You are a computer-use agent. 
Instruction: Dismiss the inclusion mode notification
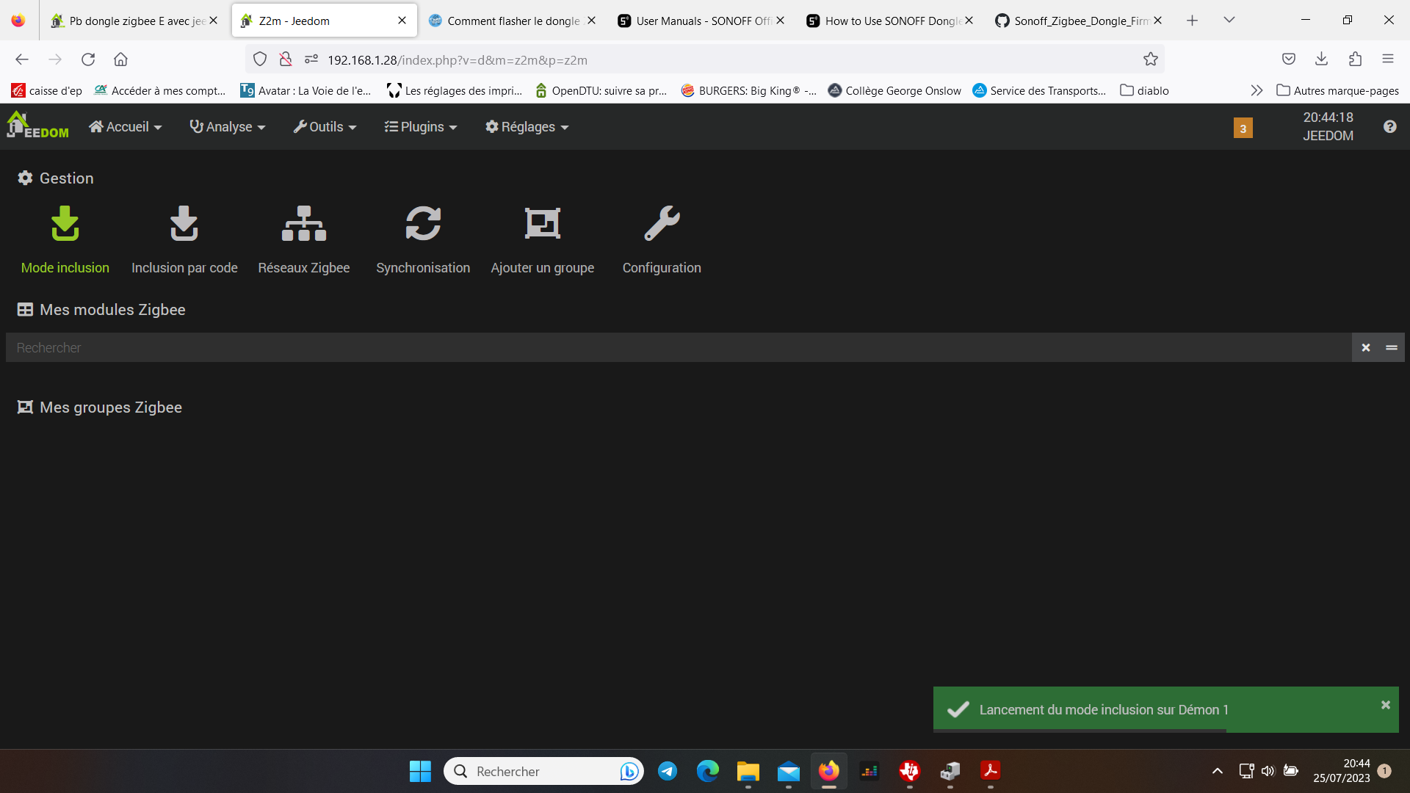pos(1386,705)
